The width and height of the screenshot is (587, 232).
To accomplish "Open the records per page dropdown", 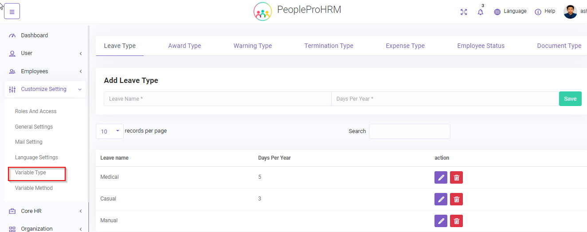I will point(110,131).
